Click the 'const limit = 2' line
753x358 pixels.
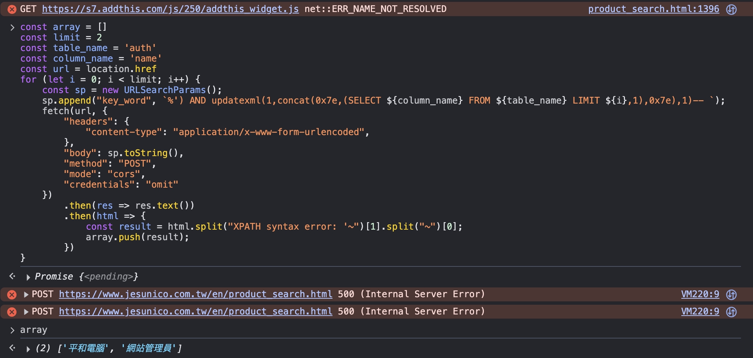click(x=61, y=38)
